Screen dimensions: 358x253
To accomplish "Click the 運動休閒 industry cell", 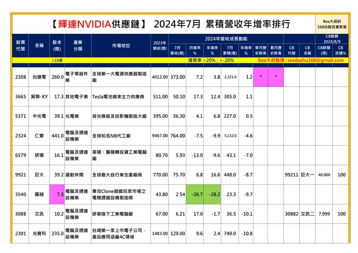I will pos(77,175).
